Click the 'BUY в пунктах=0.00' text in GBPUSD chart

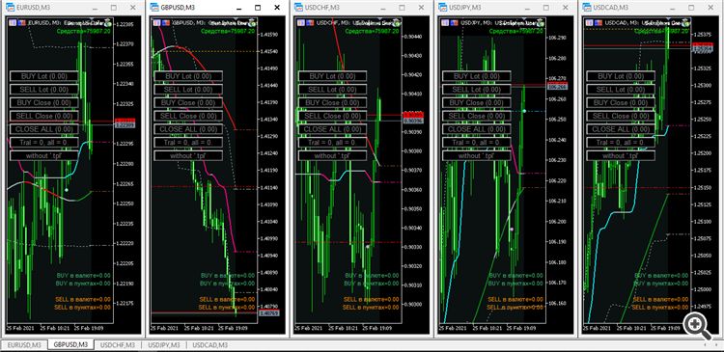click(x=227, y=284)
